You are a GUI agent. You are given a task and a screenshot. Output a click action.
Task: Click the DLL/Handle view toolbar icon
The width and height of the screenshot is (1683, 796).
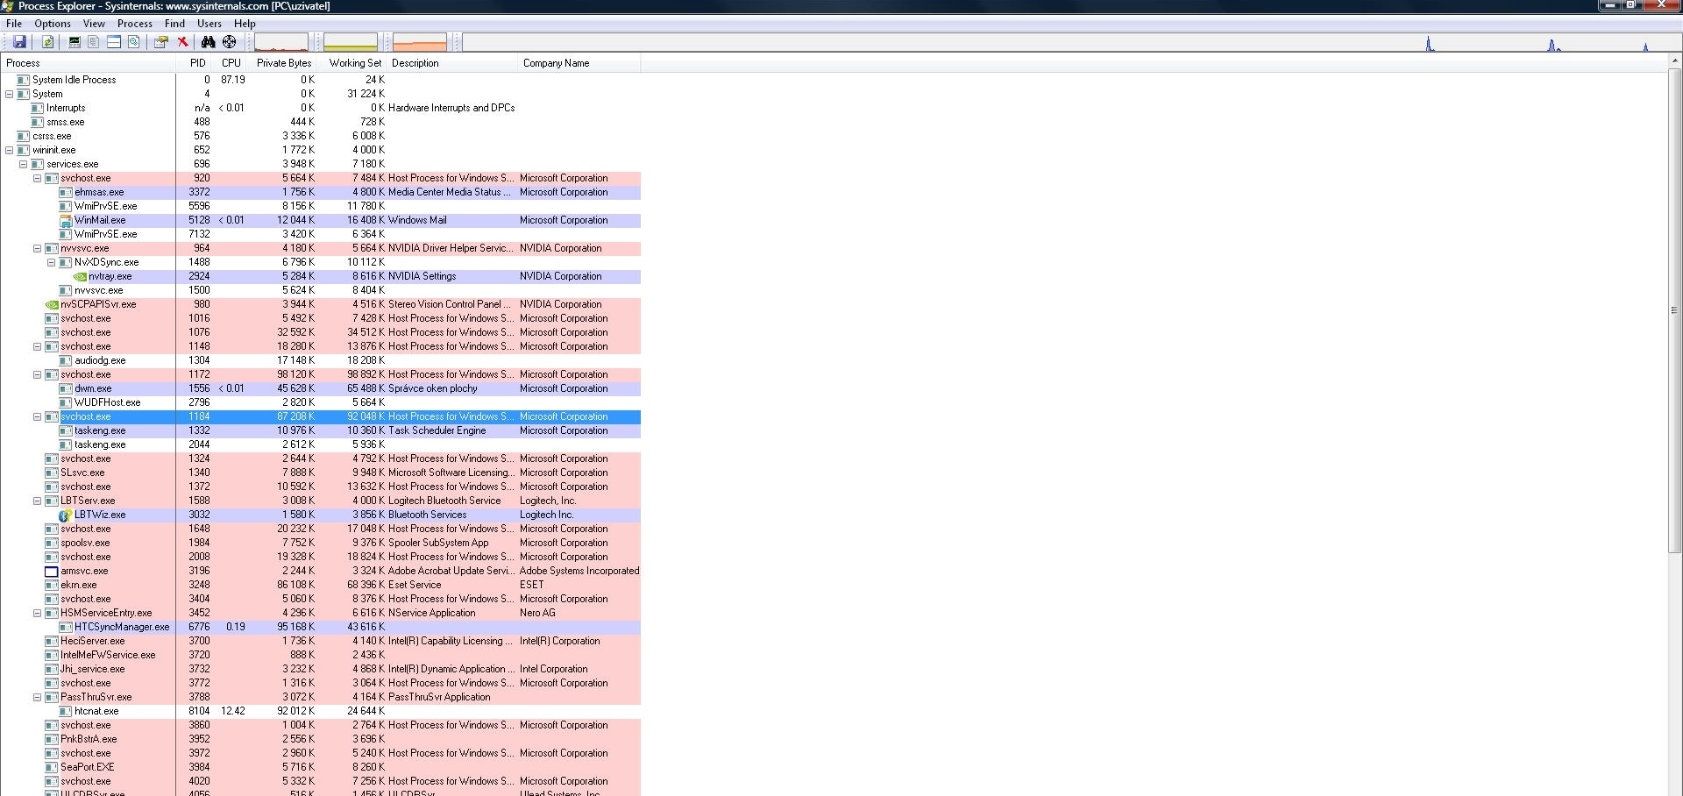pyautogui.click(x=134, y=42)
